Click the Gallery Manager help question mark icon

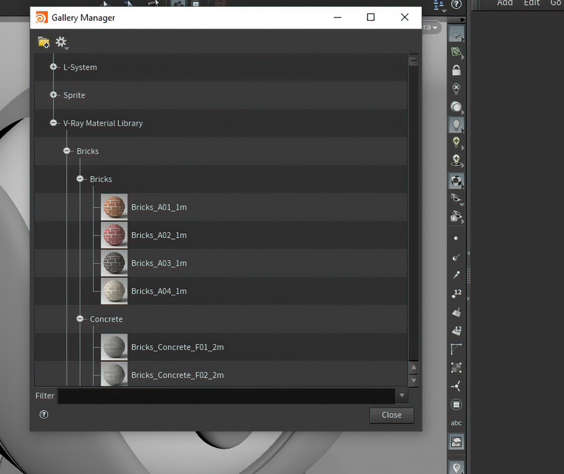tap(43, 415)
